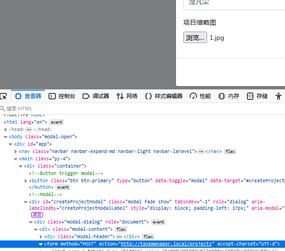This screenshot has height=251, width=285.
Task: Click the event badge after closing button tag
Action: click(63, 187)
